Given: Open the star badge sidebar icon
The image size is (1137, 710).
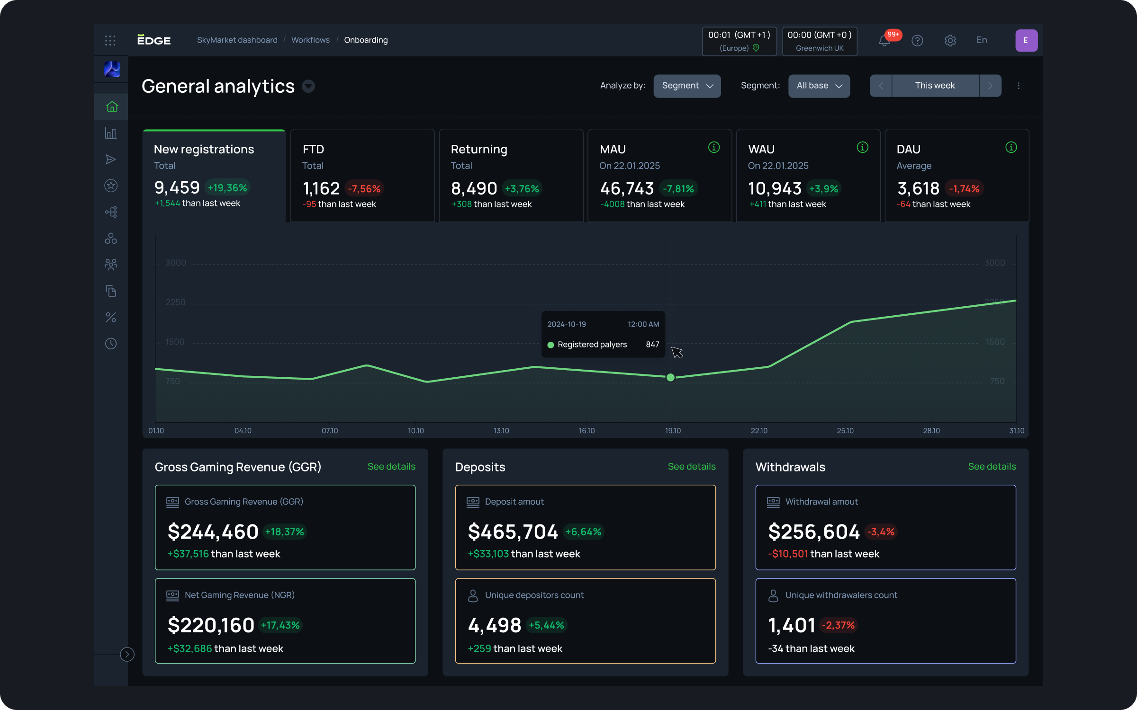Looking at the screenshot, I should [x=111, y=186].
